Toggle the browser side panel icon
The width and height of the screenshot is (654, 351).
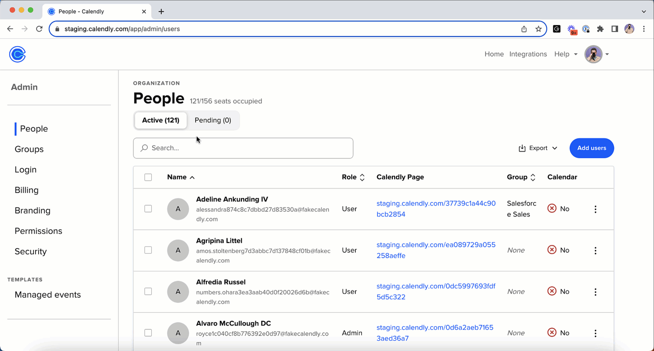[x=614, y=29]
